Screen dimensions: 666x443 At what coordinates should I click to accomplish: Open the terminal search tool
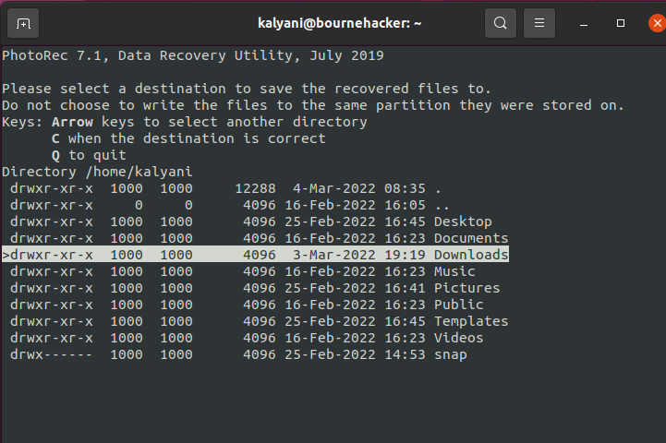(501, 23)
